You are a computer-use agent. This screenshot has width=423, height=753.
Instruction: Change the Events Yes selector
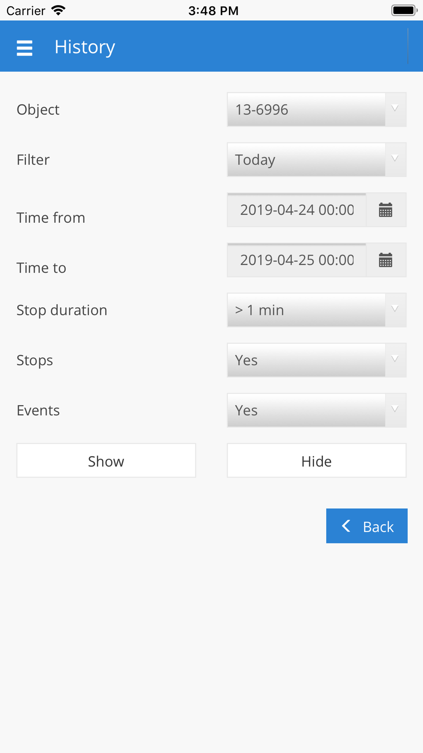[316, 410]
